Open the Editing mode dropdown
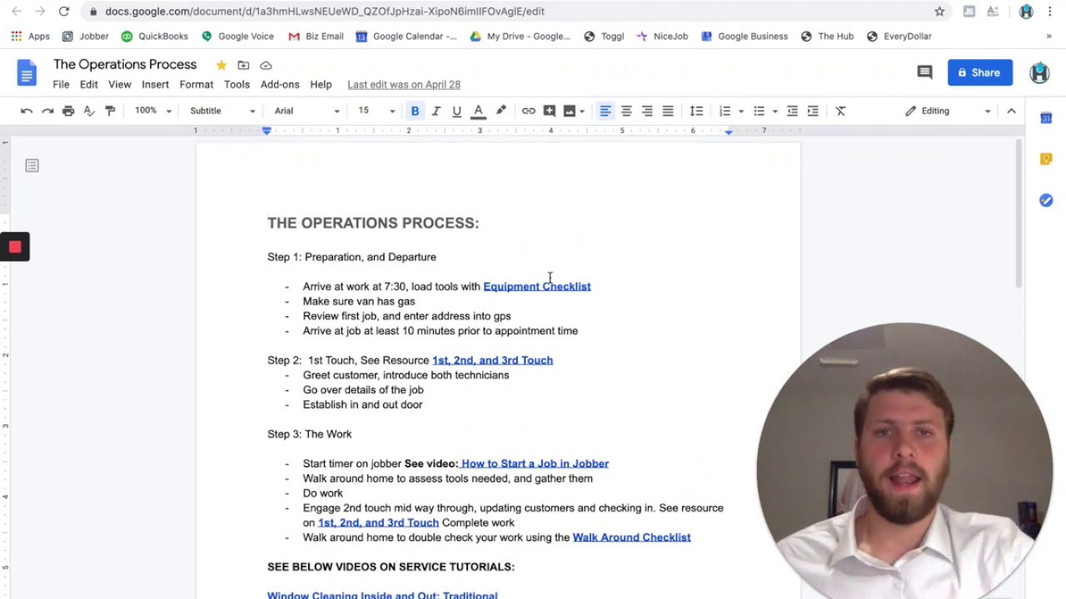 click(x=948, y=111)
